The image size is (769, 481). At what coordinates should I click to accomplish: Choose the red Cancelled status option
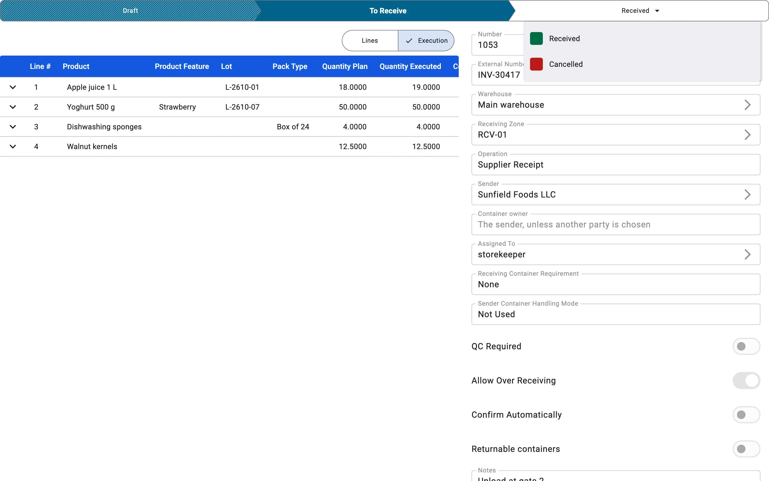642,64
